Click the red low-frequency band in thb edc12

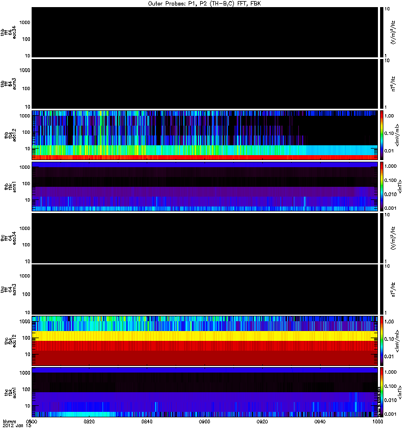204,157
